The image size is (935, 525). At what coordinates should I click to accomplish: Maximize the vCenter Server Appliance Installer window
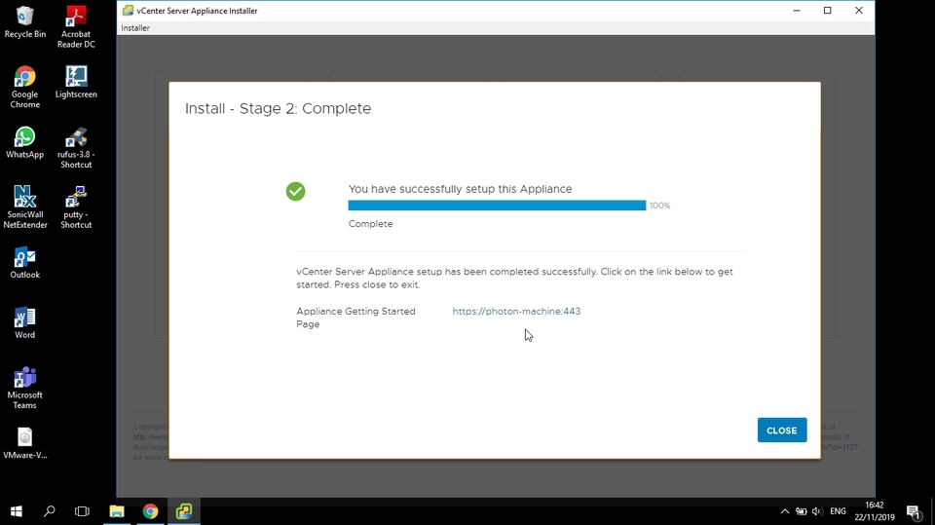coord(828,10)
